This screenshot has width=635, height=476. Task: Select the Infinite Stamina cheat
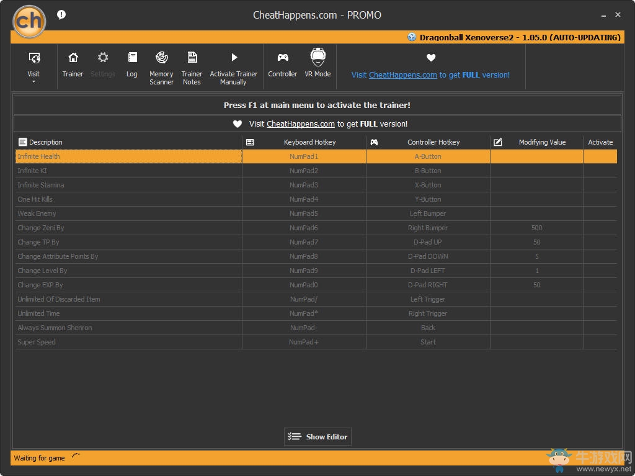(316, 185)
